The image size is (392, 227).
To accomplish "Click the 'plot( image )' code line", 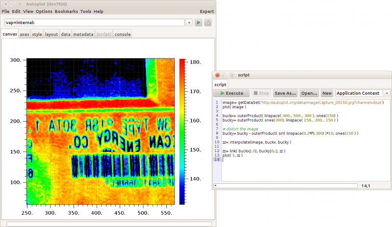I will 234,107.
